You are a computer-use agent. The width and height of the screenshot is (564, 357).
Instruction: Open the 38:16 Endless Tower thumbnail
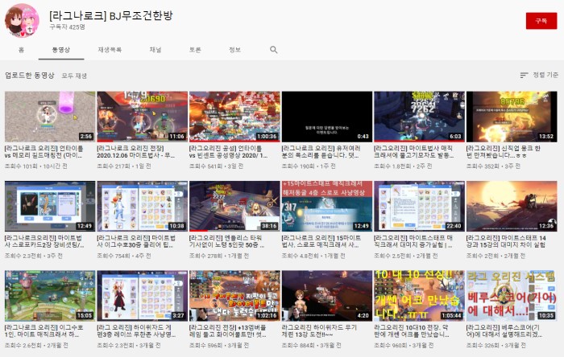point(234,206)
